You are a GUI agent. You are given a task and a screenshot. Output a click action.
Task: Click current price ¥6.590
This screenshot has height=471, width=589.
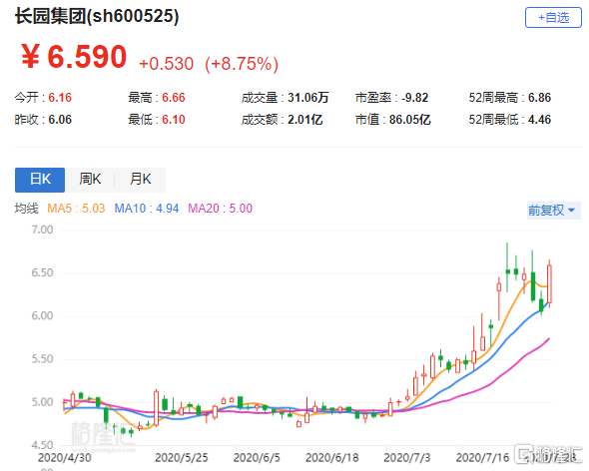pos(74,57)
